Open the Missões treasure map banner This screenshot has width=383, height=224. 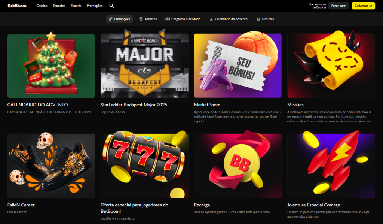point(331,66)
